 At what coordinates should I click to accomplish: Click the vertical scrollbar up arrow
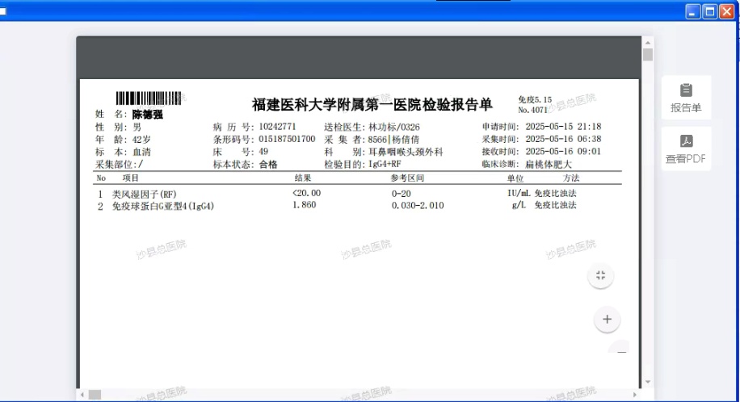tap(648, 43)
